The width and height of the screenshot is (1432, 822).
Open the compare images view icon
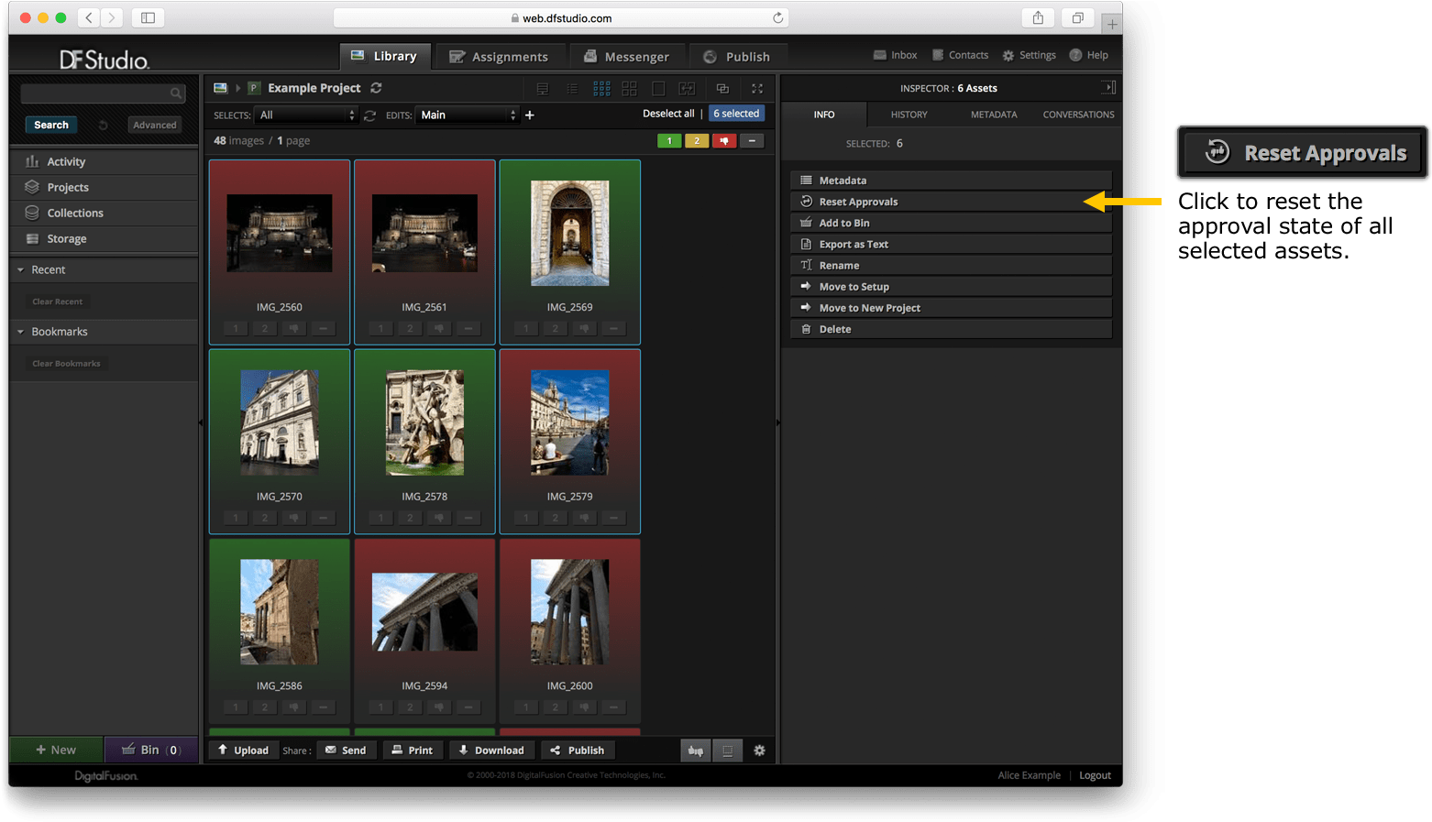pos(687,88)
